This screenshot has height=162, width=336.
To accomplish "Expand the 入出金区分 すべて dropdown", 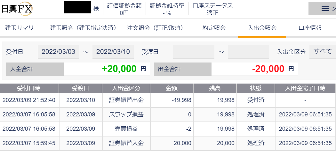I will click(x=323, y=52).
